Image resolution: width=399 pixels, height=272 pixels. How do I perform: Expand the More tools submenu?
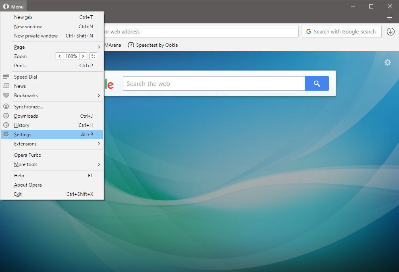tap(52, 164)
